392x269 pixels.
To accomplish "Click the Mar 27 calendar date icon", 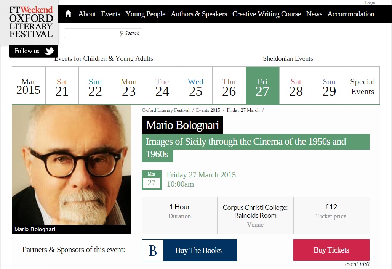I will tap(152, 180).
